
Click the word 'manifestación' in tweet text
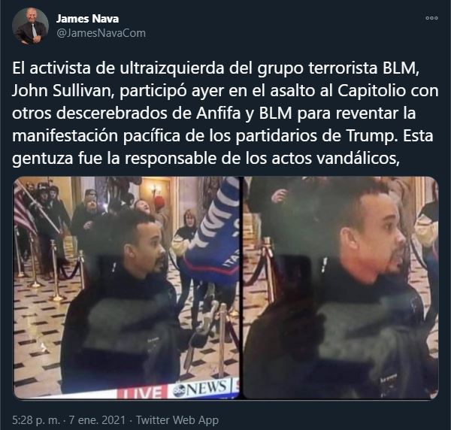(65, 135)
